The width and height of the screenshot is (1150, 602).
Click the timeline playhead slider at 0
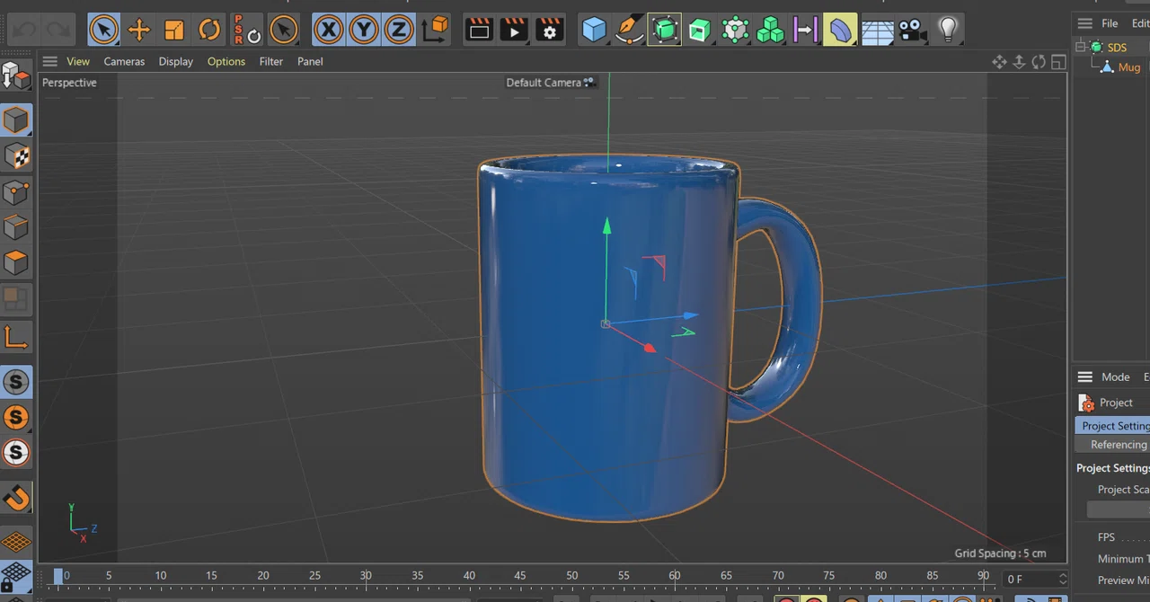tap(58, 576)
